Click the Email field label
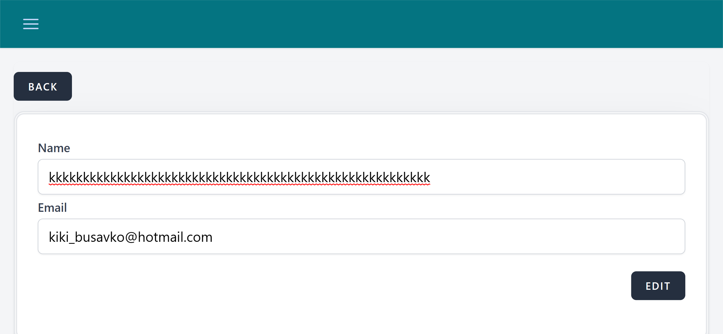Screen dimensions: 723x334 click(x=52, y=208)
